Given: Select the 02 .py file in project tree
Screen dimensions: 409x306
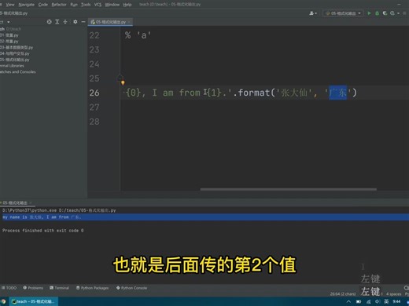Looking at the screenshot, I should (9, 42).
